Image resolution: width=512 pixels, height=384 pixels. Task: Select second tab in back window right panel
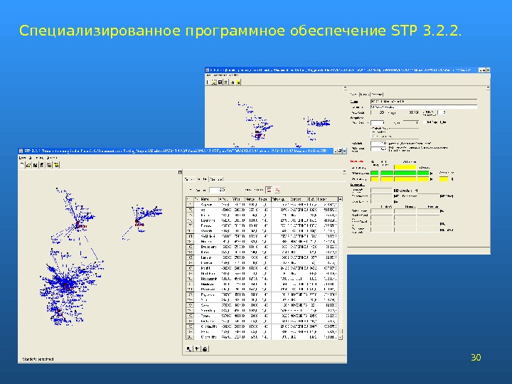365,95
